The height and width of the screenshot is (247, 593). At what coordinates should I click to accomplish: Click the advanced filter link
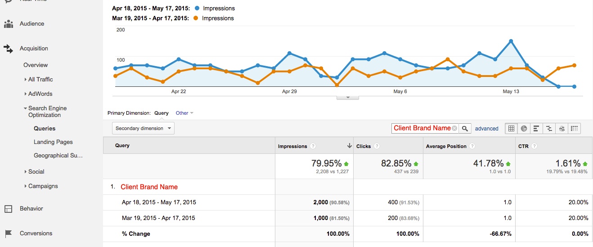tap(486, 129)
